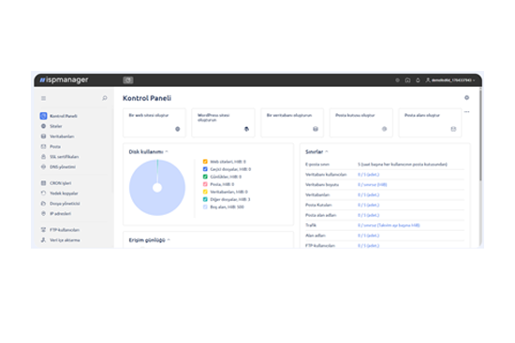Click the Bir web sitesi oluştur card

pos(154,122)
